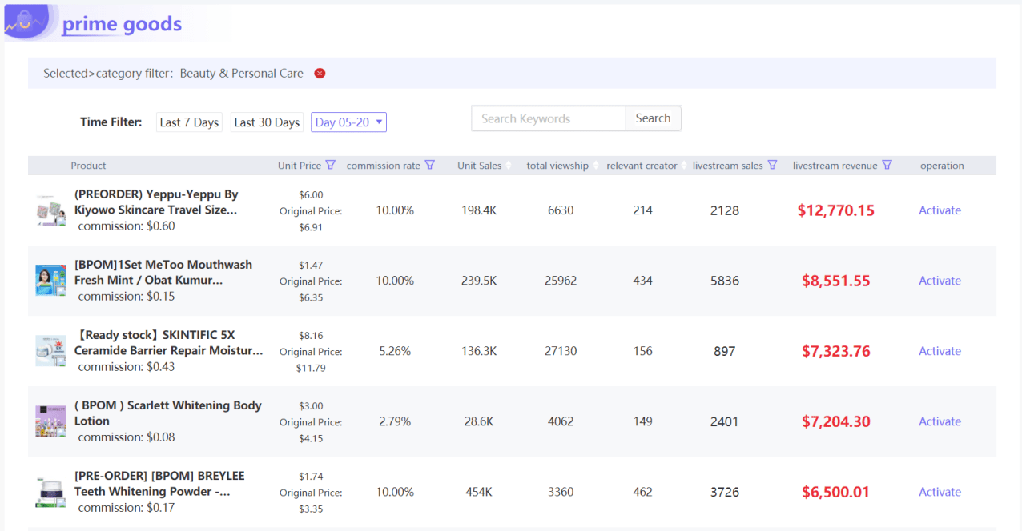
Task: Activate the BREYLEE Teeth Whitening Powder
Action: (x=940, y=492)
